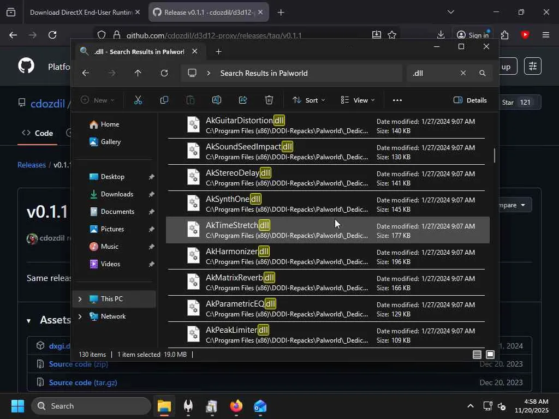Image resolution: width=559 pixels, height=419 pixels.
Task: Click the Releases breadcrumb link
Action: 32,165
